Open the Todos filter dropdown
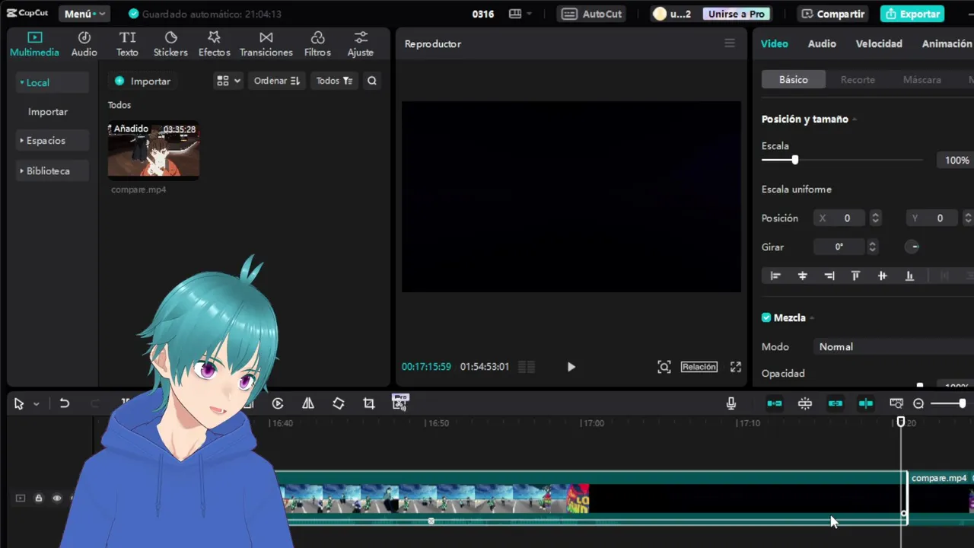Viewport: 974px width, 548px height. pyautogui.click(x=334, y=81)
